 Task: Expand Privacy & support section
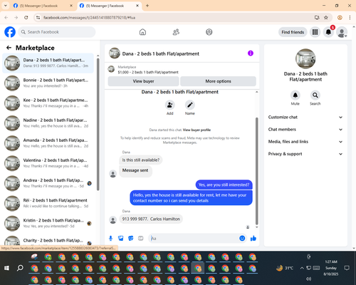[305, 154]
